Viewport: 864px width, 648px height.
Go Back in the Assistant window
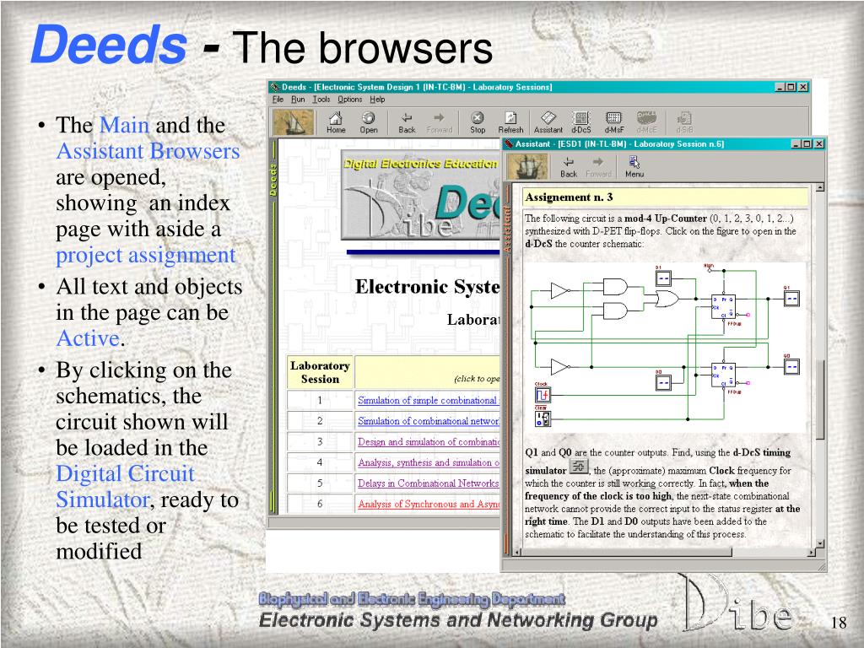pyautogui.click(x=569, y=167)
